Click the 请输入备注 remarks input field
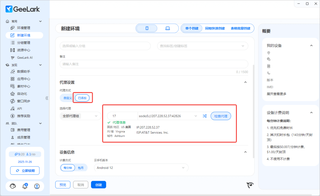Viewport: 320px width, 196px height. 154,64
